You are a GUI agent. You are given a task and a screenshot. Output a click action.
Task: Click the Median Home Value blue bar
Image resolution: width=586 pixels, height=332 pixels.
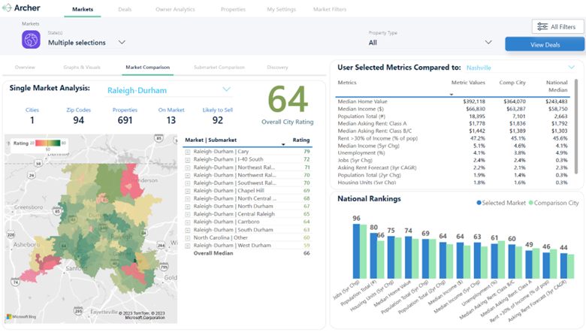click(x=408, y=258)
